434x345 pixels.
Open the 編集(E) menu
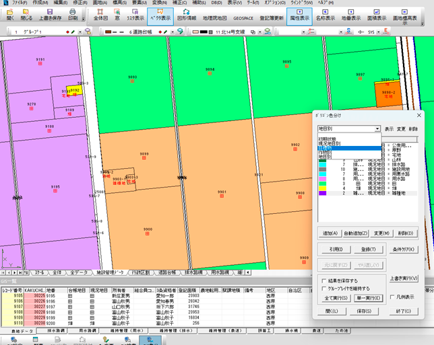[x=60, y=3]
